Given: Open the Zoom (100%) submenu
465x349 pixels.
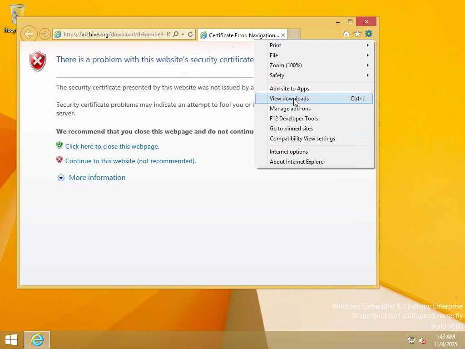Looking at the screenshot, I should pos(314,65).
